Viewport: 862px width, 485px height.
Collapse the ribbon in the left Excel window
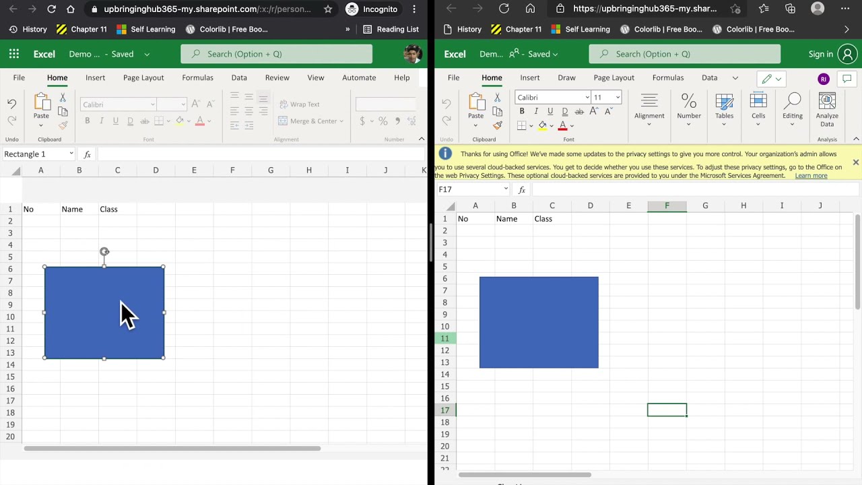tap(422, 139)
